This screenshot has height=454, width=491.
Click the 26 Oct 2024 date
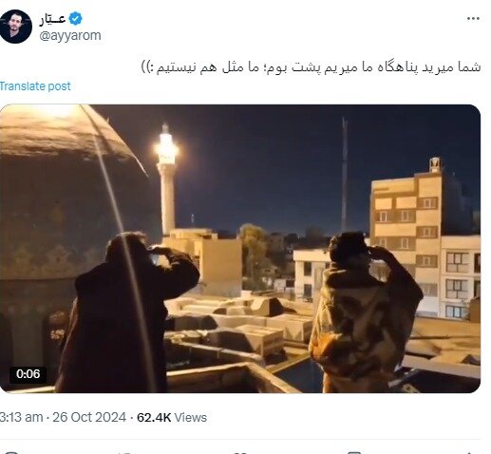89,417
